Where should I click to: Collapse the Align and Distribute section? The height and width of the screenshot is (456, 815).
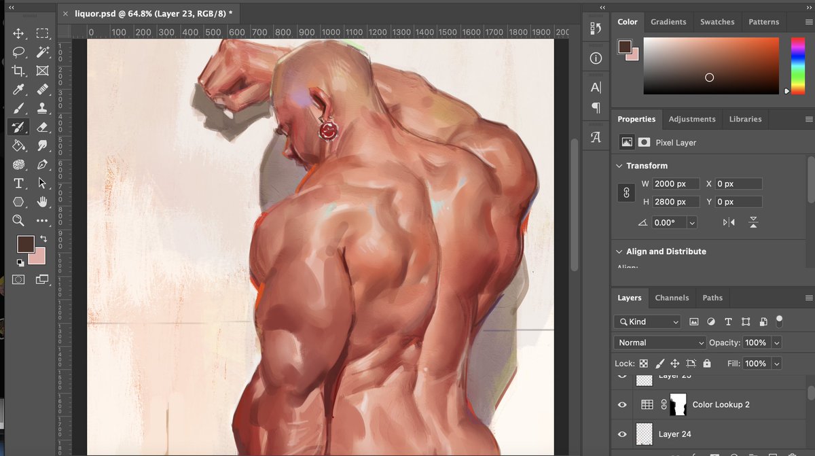click(x=619, y=251)
